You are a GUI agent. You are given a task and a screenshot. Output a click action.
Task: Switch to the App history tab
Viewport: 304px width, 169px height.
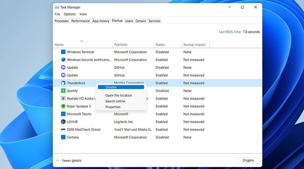pos(101,21)
